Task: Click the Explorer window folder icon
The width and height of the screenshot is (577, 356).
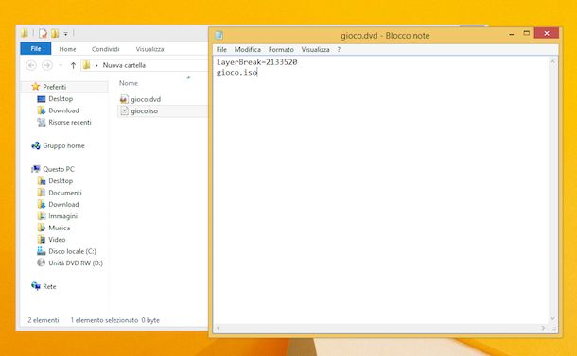Action: tap(25, 33)
